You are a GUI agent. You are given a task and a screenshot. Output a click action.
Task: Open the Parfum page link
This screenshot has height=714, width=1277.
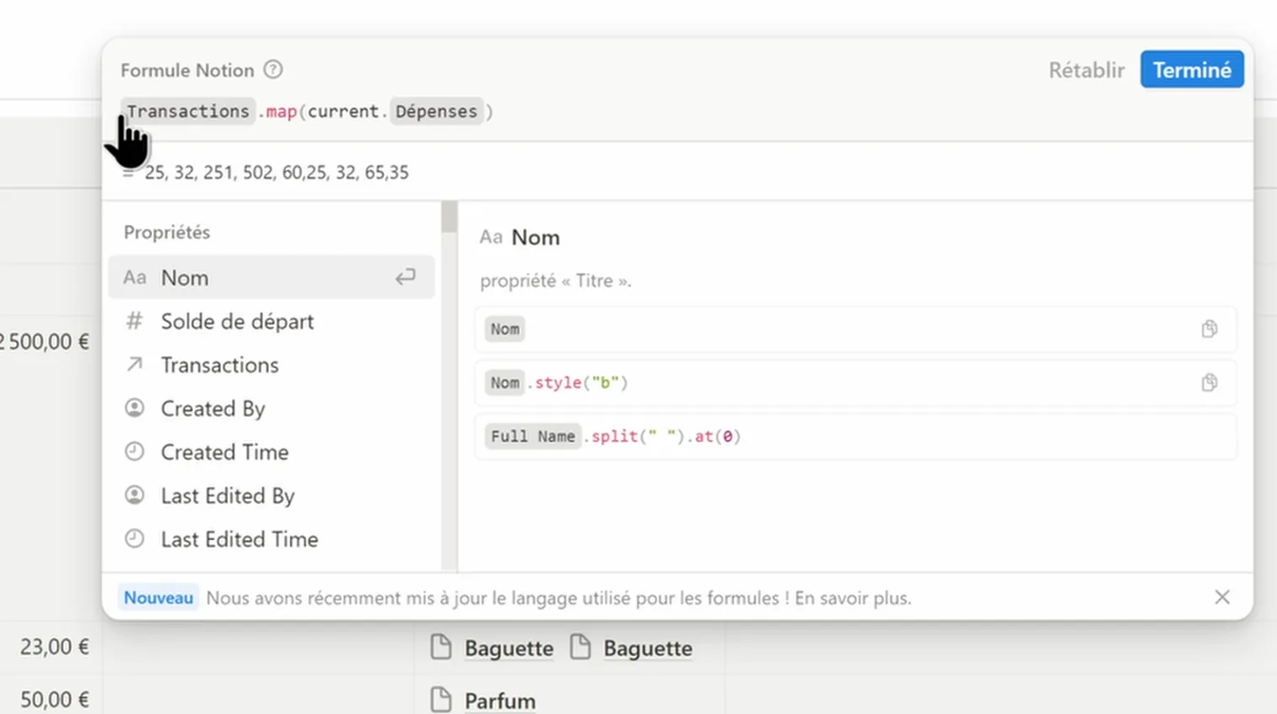500,701
